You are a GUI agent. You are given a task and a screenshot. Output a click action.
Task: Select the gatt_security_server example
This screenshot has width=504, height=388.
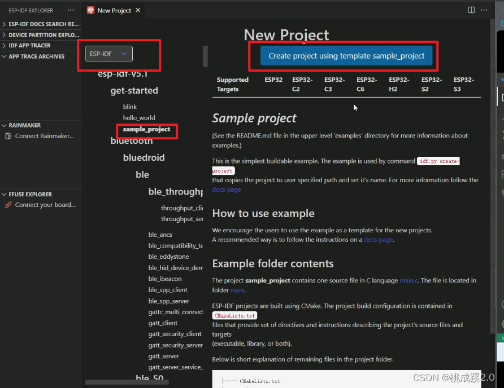click(176, 345)
